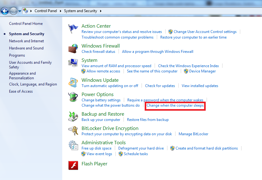This screenshot has width=262, height=180.
Task: Click Allow remote access
Action: coord(103,71)
